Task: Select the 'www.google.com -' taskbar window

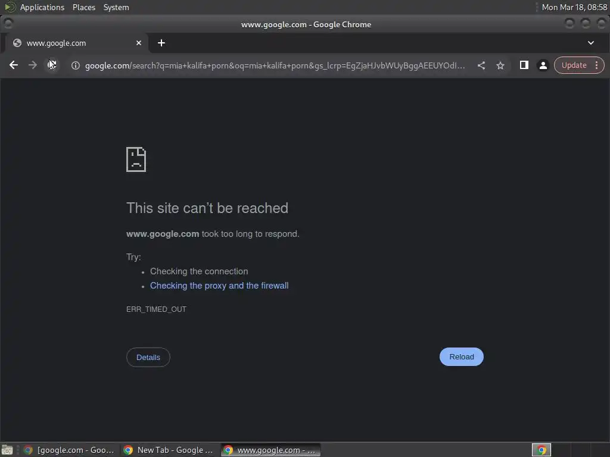Action: coord(271,450)
